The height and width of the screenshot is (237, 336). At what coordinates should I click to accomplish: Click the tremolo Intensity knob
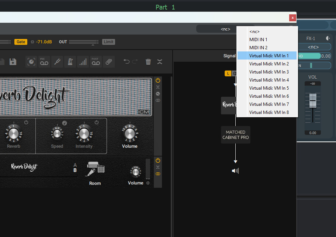coord(84,134)
